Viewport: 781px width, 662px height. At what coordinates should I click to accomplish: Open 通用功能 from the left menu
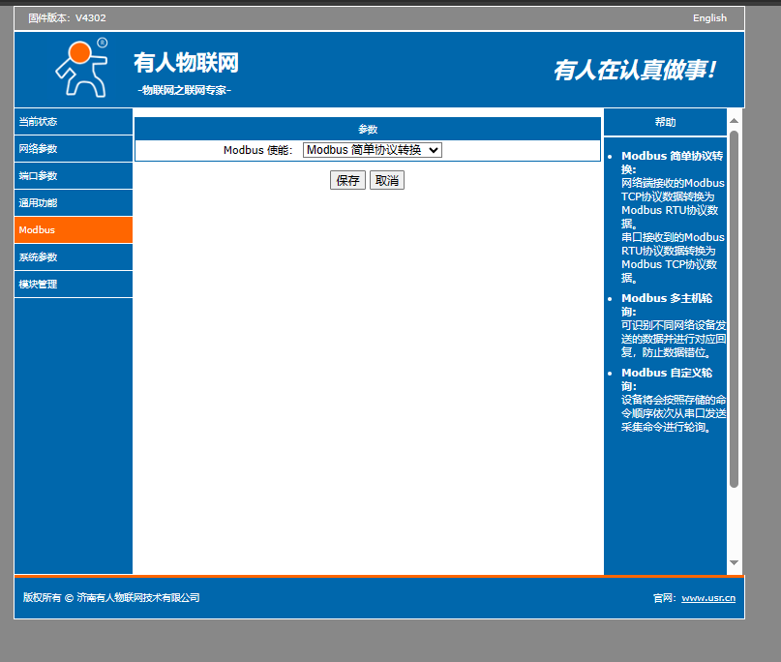(39, 203)
